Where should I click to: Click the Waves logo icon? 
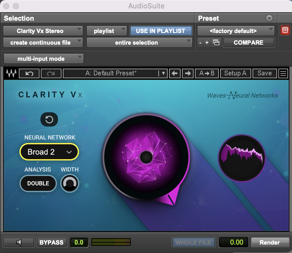[11, 73]
